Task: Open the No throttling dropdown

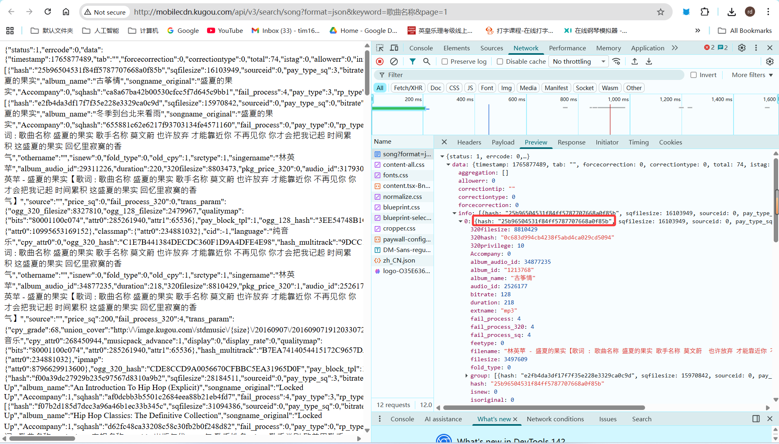Action: click(579, 62)
